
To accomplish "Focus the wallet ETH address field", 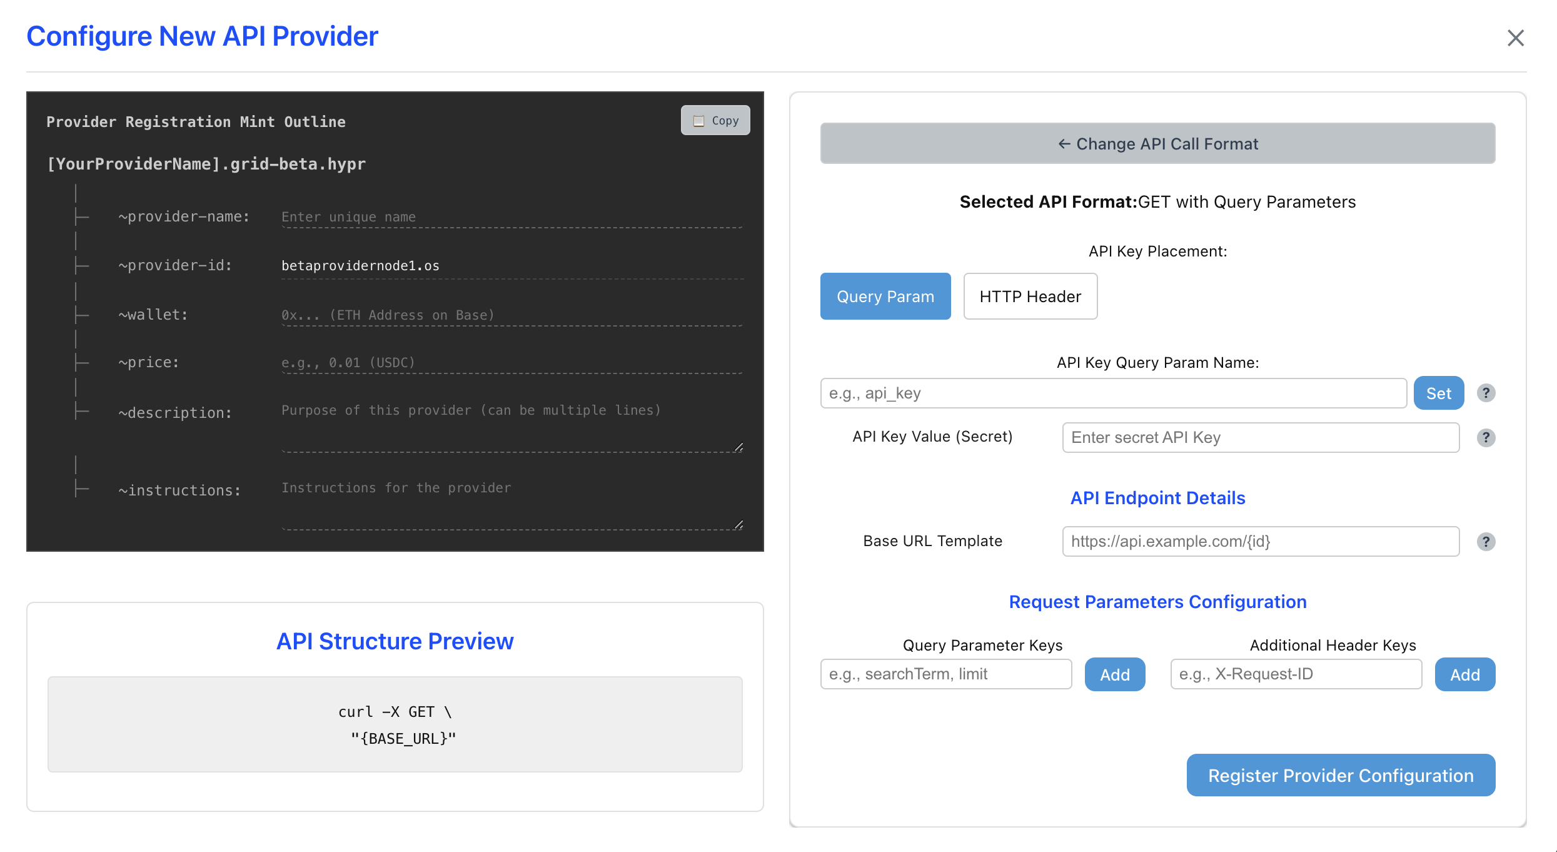I will pos(512,315).
